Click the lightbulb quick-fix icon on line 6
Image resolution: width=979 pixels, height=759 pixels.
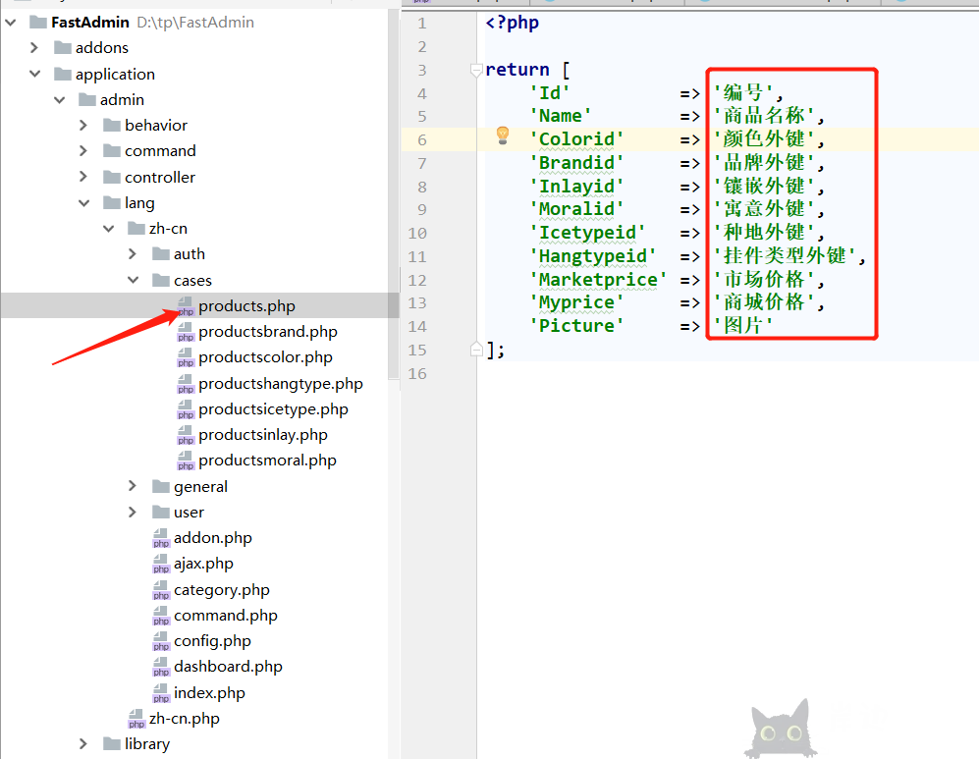coord(503,136)
